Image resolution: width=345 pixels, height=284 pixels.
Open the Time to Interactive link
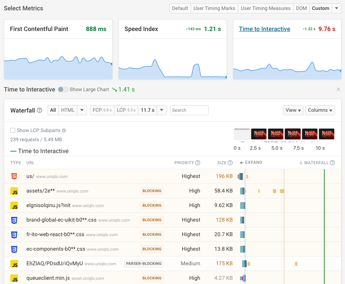pos(264,29)
